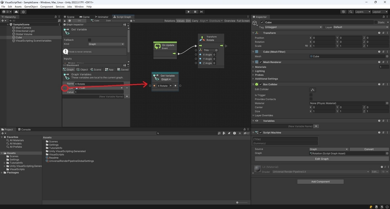The width and height of the screenshot is (390, 209).
Task: Open the undo history icon
Action: click(x=344, y=12)
